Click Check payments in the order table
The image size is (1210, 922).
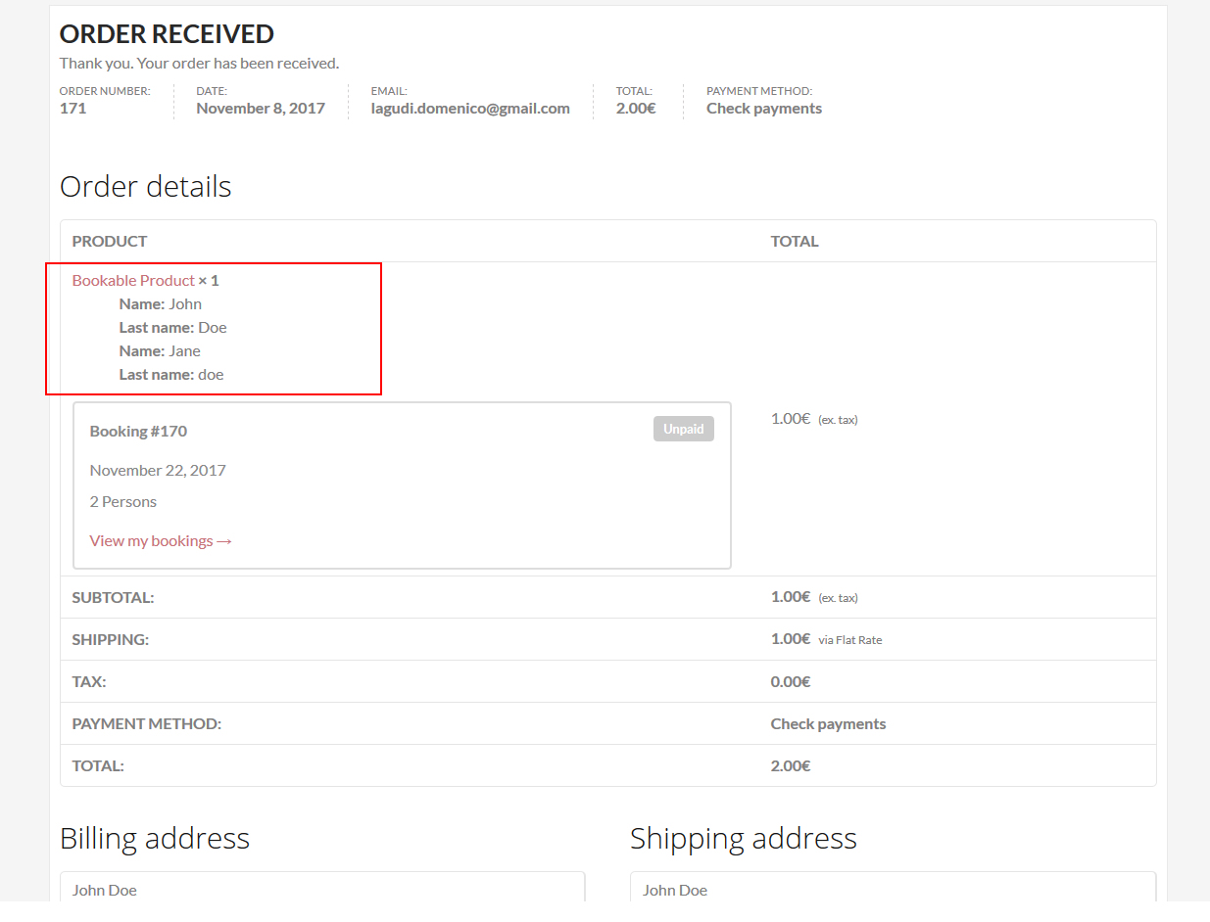tap(828, 724)
